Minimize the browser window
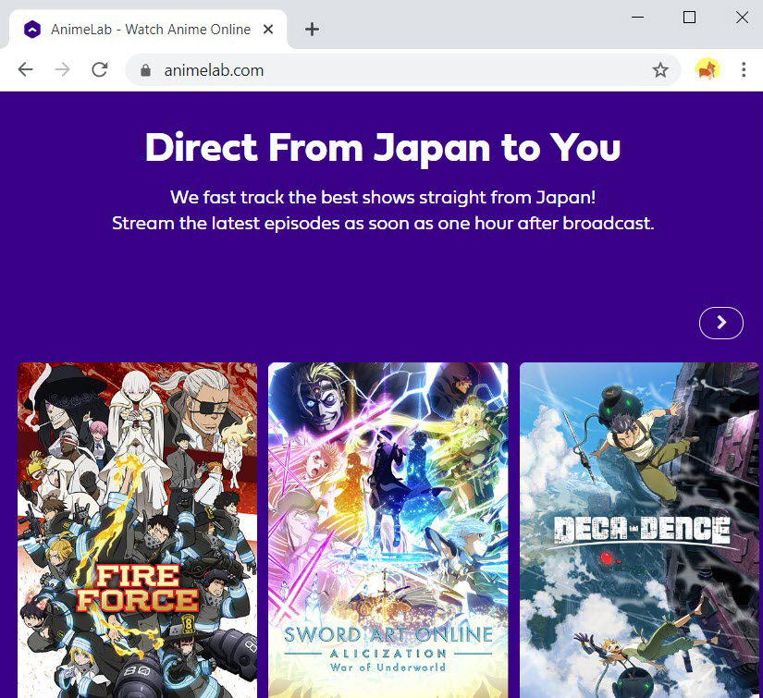Image resolution: width=763 pixels, height=698 pixels. [x=637, y=18]
